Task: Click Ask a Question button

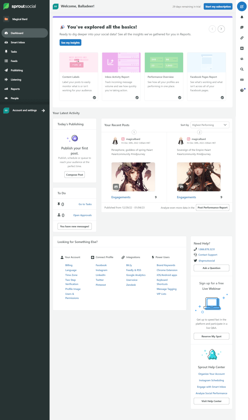Action: click(x=211, y=268)
